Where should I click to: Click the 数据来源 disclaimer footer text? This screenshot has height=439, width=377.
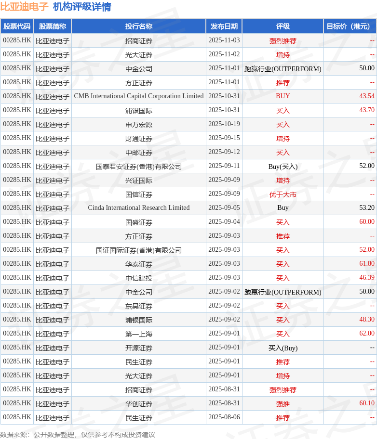(78, 435)
